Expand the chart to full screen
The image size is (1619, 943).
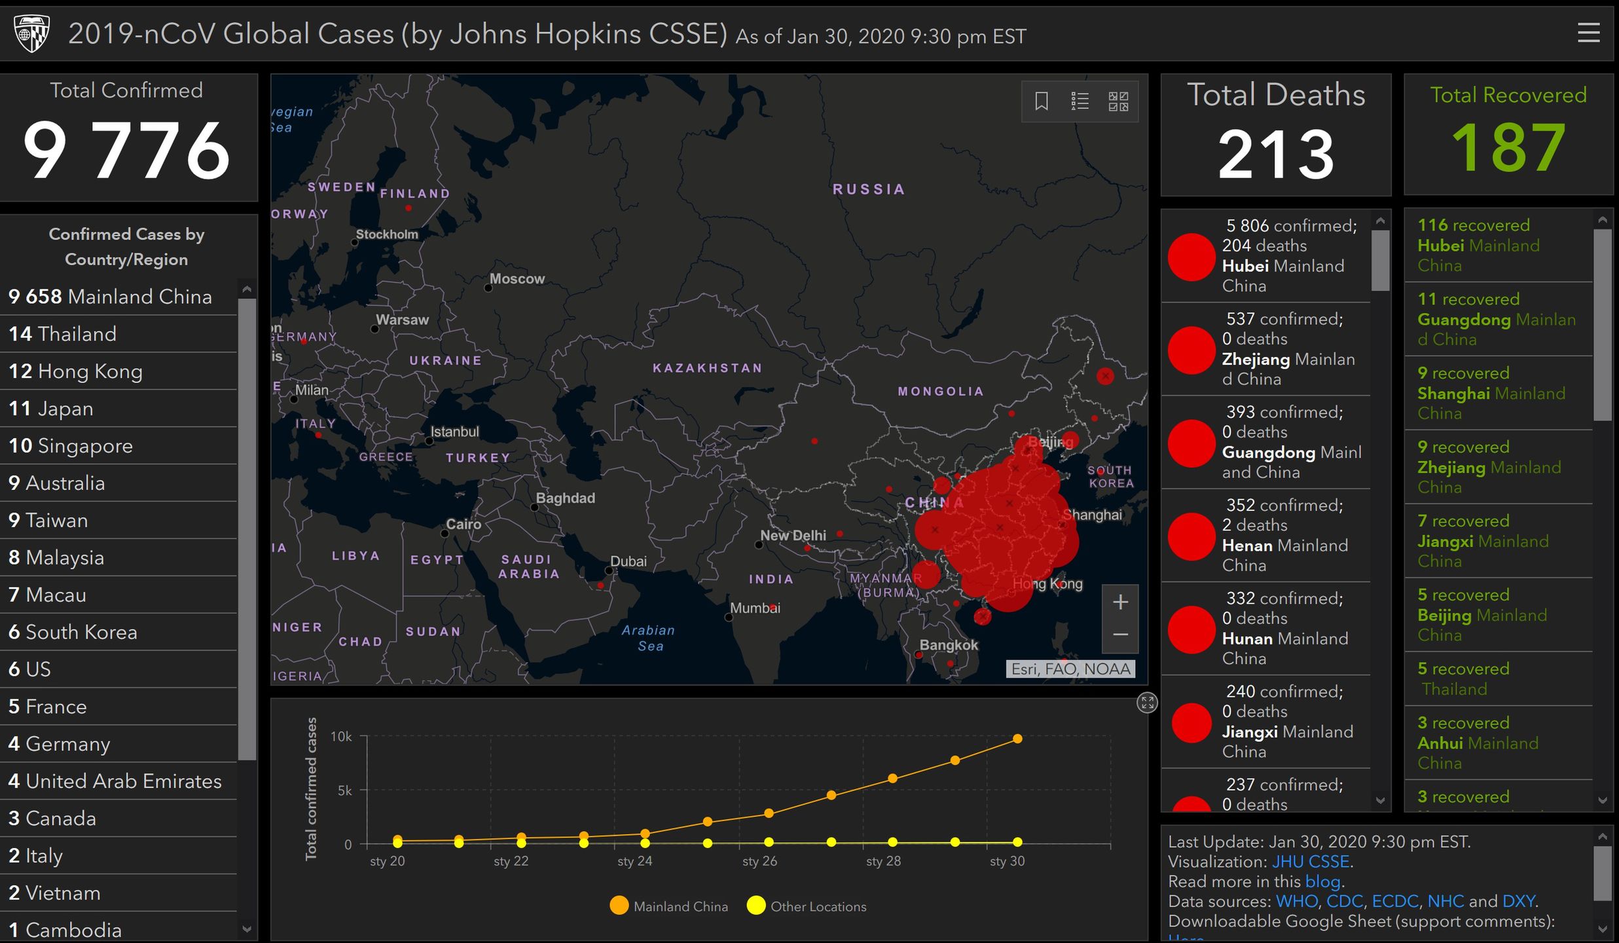tap(1147, 703)
